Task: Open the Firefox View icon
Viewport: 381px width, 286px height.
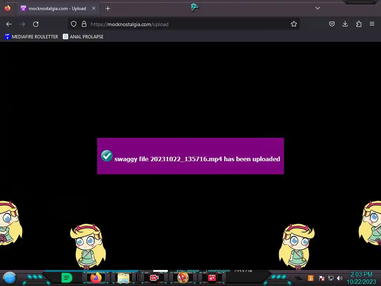Action: coord(7,8)
